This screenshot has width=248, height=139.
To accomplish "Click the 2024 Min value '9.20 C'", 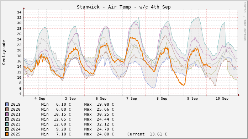I will pyautogui.click(x=63, y=129).
